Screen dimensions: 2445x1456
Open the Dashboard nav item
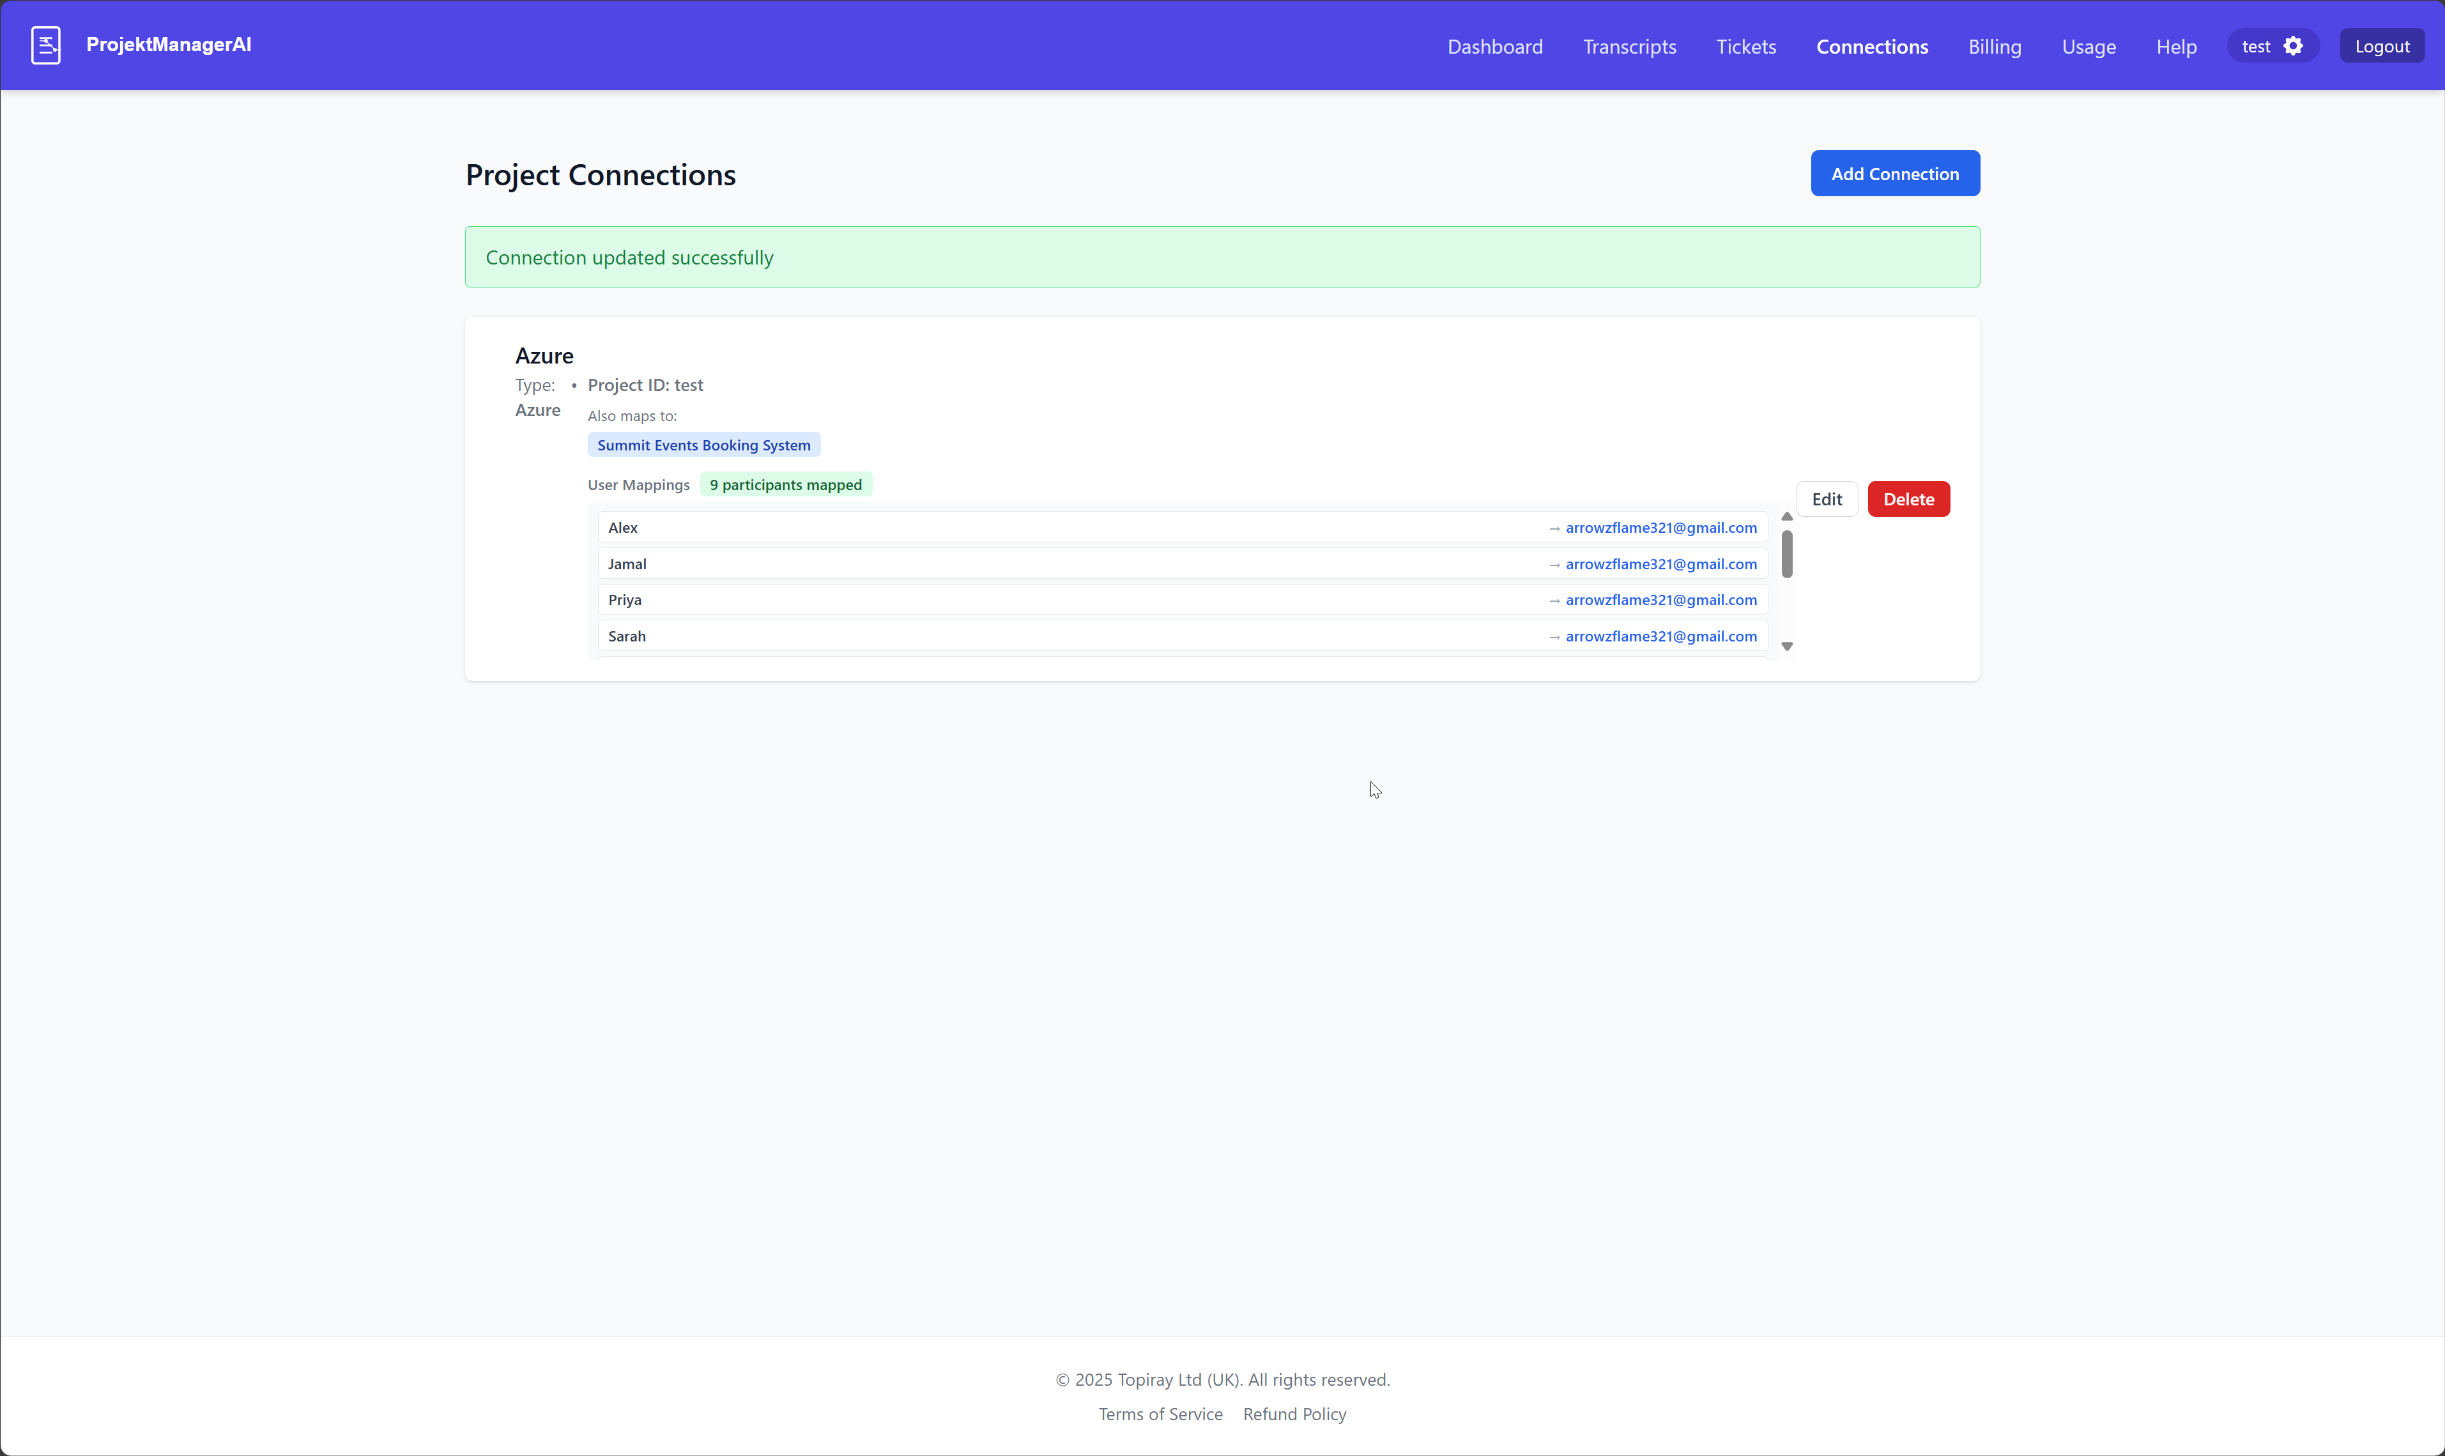(1494, 46)
